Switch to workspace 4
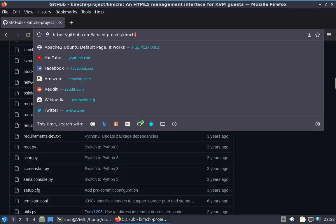The height and width of the screenshot is (224, 336). pyautogui.click(x=34, y=220)
